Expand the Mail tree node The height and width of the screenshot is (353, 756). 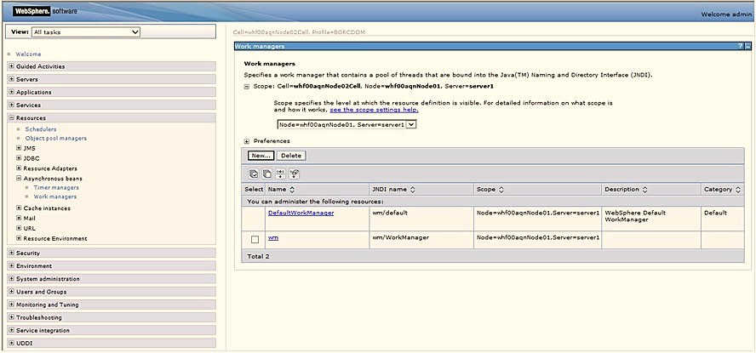click(19, 218)
